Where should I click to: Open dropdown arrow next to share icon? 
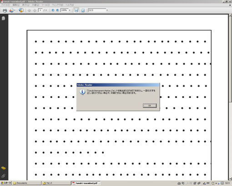[x=15, y=10]
